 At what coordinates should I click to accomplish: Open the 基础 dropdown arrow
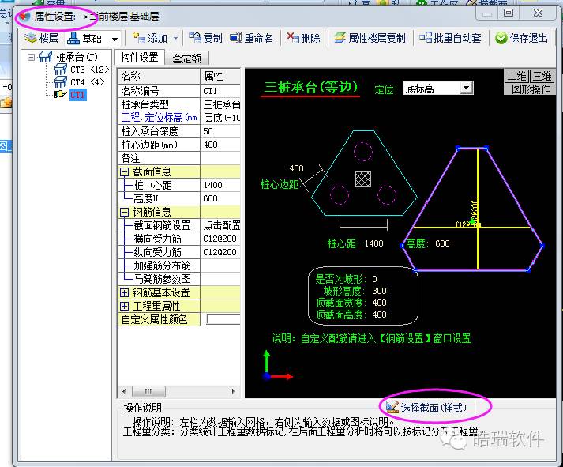tap(114, 39)
